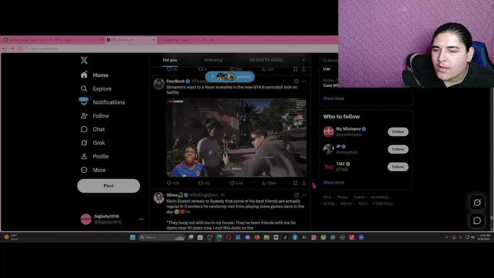Open Profile in the left sidebar
The width and height of the screenshot is (494, 278).
[x=95, y=156]
